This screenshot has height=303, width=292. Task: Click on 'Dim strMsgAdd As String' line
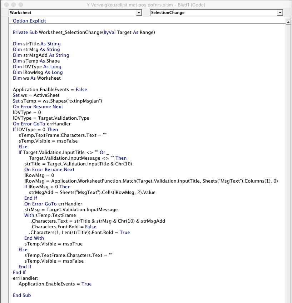point(41,55)
